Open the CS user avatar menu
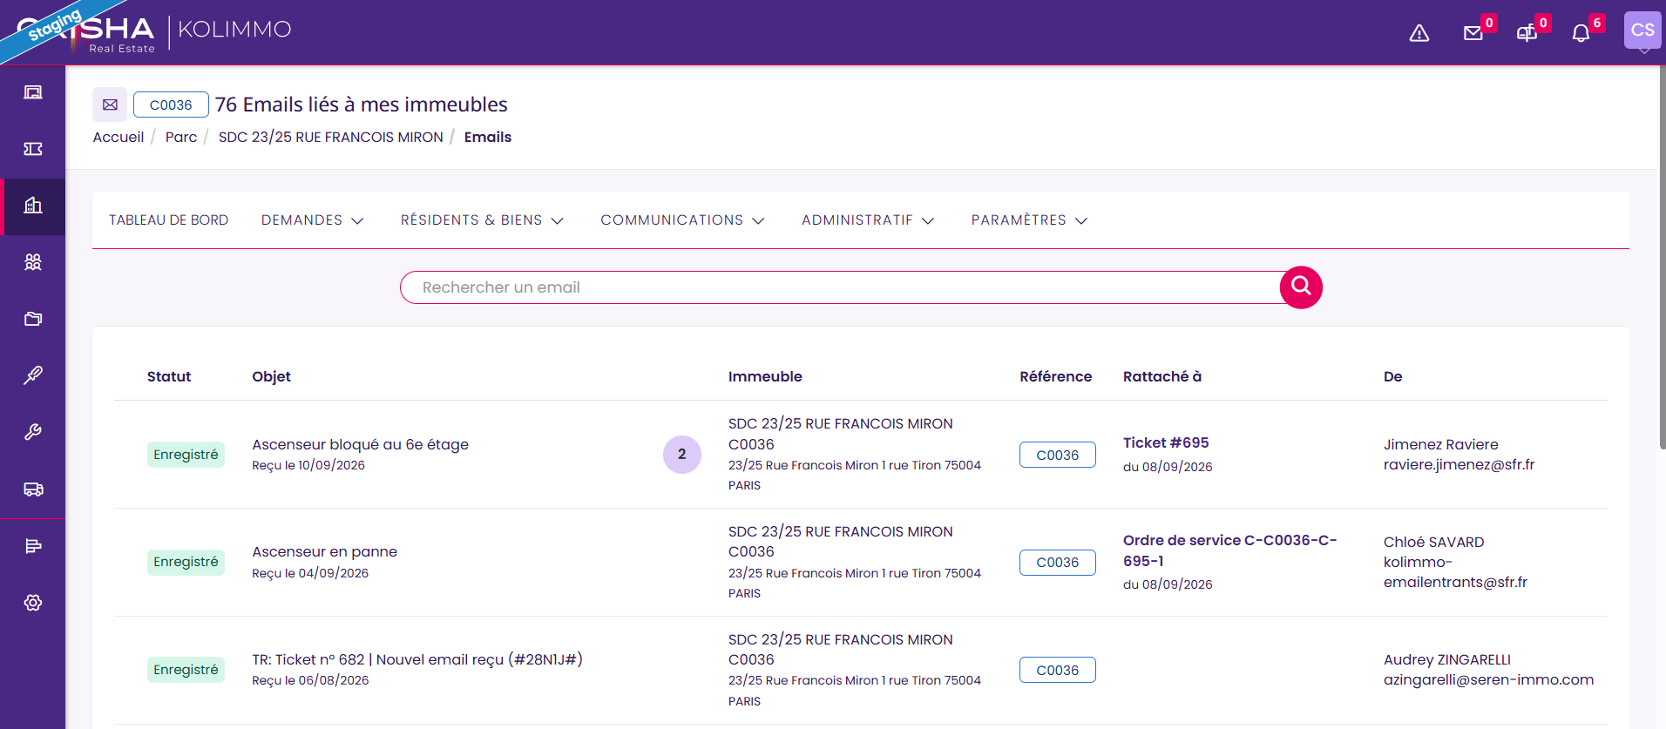Viewport: 1666px width, 729px height. pos(1642,30)
